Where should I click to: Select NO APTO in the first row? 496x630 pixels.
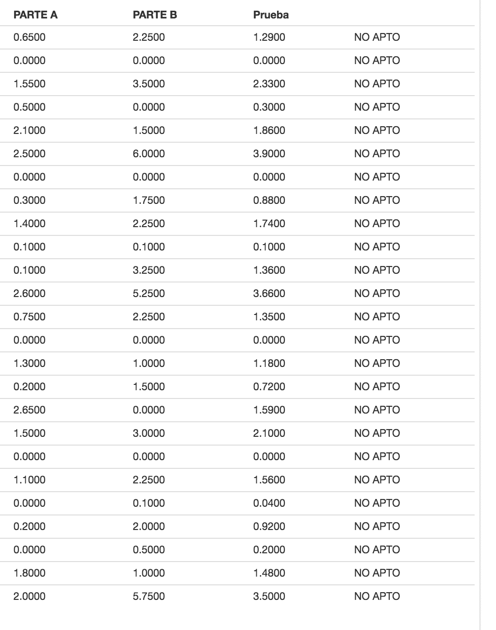[x=377, y=37]
